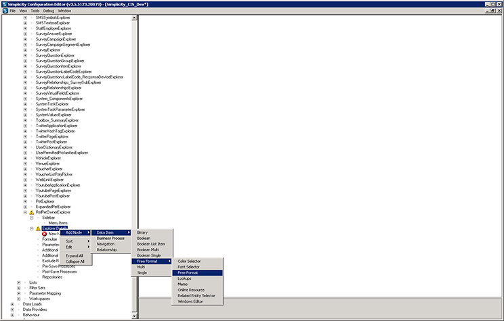504x321 pixels.
Task: Click Expand All in context menu
Action: pos(76,256)
